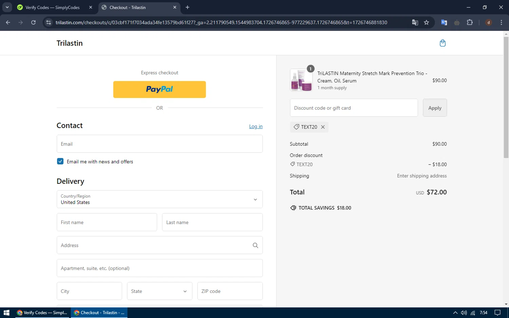Click the Chrome extension robot icon

[x=457, y=22]
